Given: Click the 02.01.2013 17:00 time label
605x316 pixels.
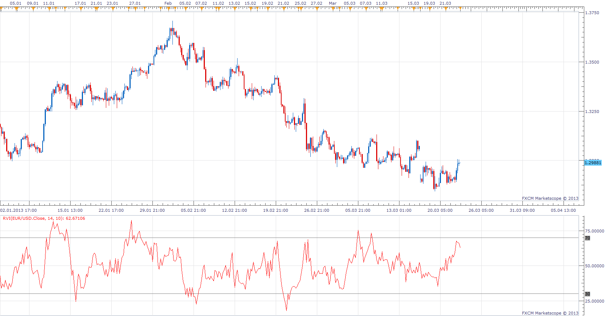Looking at the screenshot, I should 19,210.
